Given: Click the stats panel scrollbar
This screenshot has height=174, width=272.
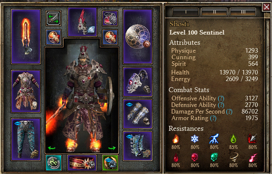Looking at the screenshot, I should click(x=267, y=94).
